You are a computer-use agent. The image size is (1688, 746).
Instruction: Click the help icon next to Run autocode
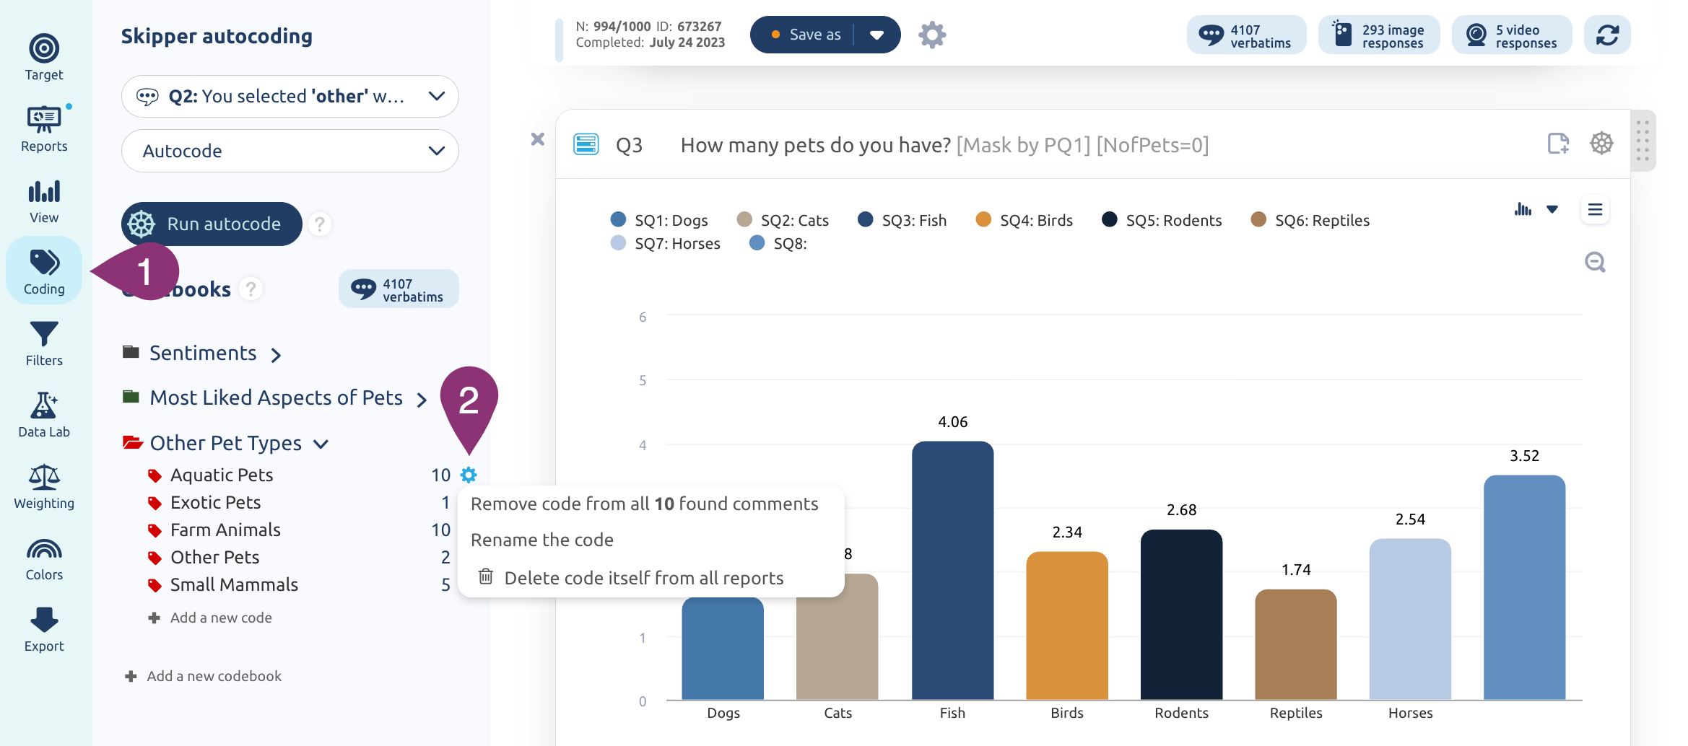[x=319, y=224]
